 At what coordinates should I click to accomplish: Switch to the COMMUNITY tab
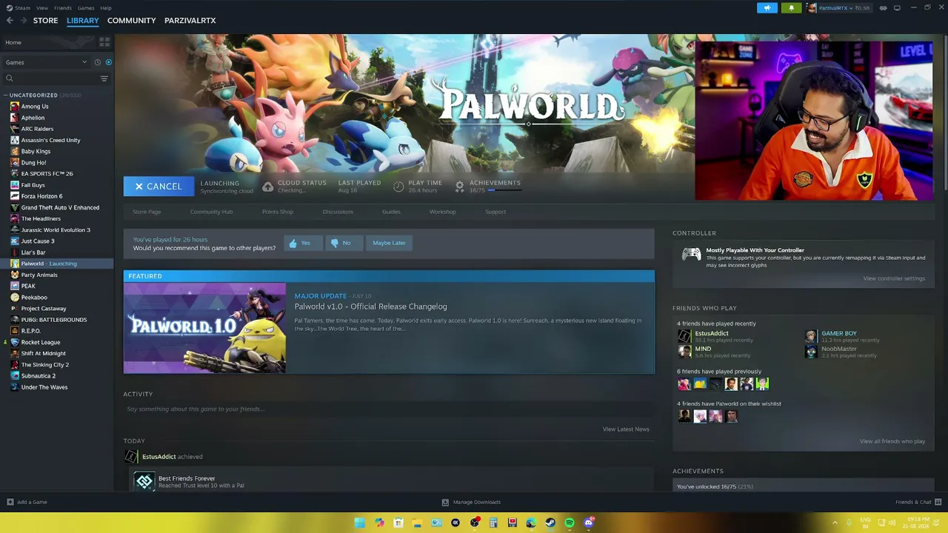pyautogui.click(x=131, y=21)
